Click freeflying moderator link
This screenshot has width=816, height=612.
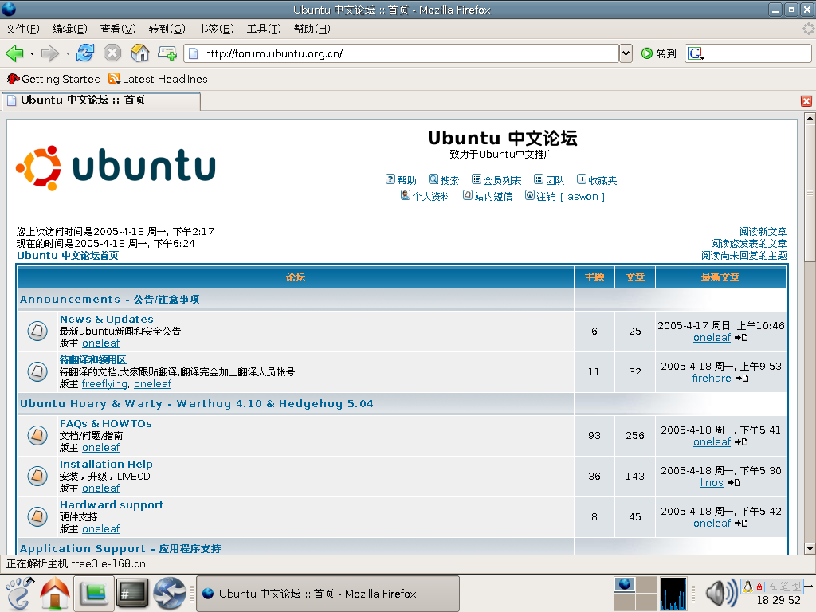[104, 383]
